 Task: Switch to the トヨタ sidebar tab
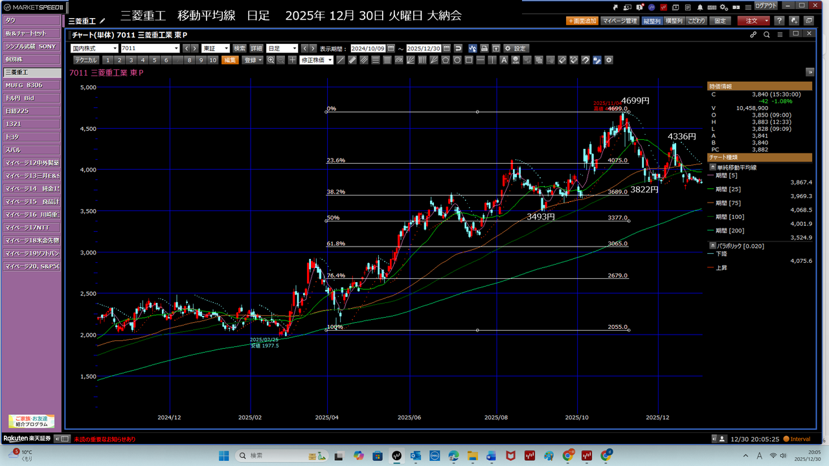pos(31,137)
